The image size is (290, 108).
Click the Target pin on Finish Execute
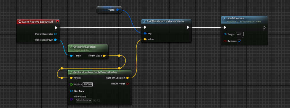click(x=225, y=34)
